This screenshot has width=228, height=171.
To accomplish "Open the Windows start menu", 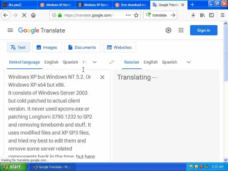I will click(13, 167).
